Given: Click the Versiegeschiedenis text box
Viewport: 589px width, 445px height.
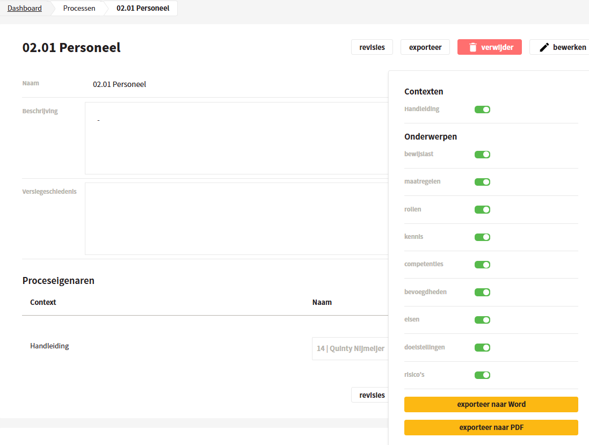Looking at the screenshot, I should coord(237,219).
